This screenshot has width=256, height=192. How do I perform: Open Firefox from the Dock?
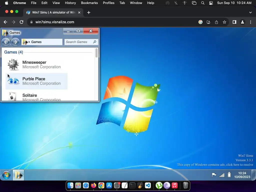coord(93,185)
